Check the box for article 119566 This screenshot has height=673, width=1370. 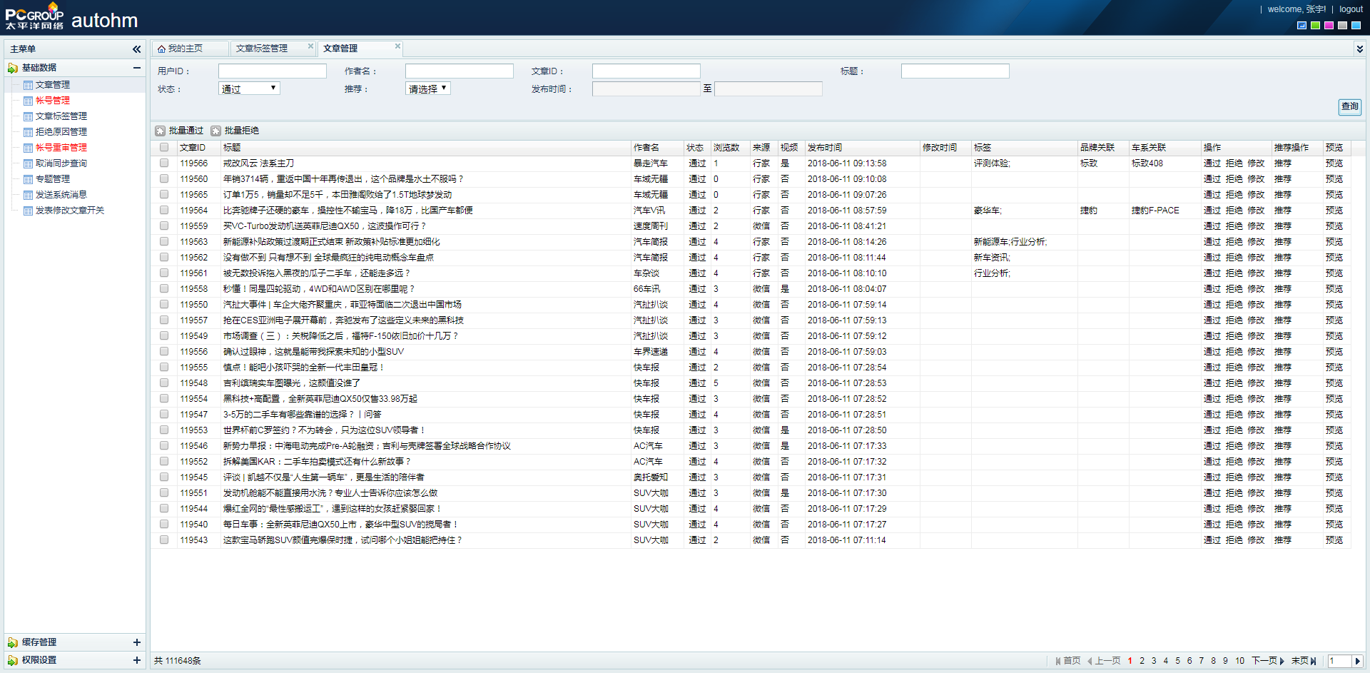164,163
